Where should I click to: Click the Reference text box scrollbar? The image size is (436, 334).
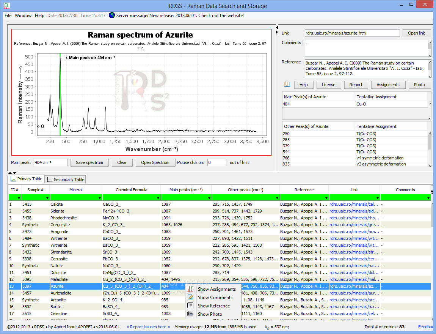pos(430,68)
